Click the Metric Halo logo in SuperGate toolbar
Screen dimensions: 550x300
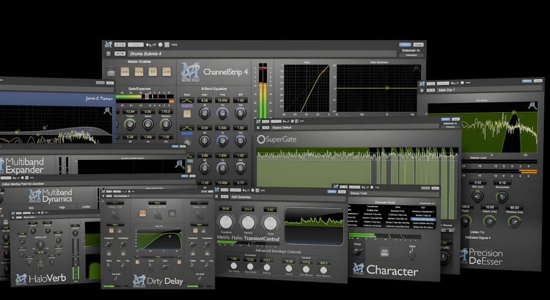(x=258, y=122)
